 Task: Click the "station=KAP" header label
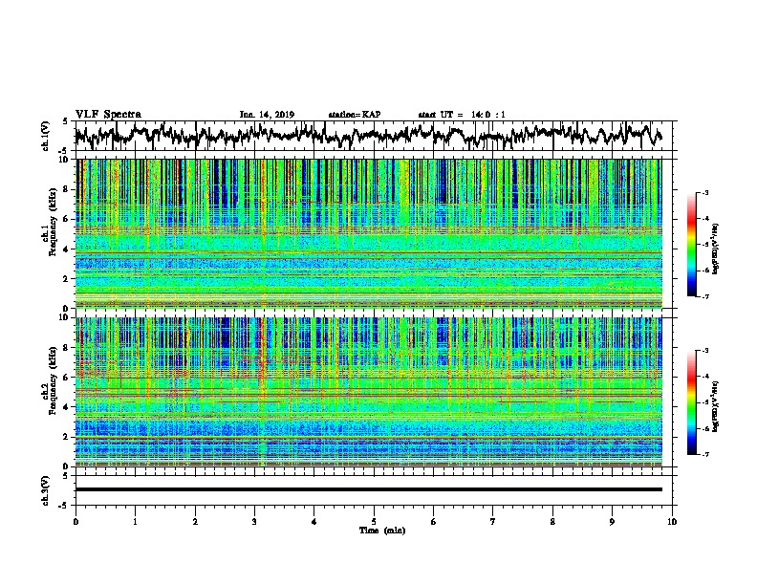[355, 115]
